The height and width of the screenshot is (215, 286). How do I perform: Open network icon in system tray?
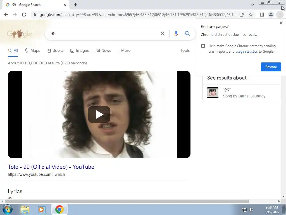click(244, 210)
